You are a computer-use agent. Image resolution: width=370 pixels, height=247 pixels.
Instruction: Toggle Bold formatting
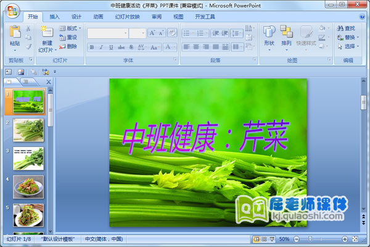point(92,48)
